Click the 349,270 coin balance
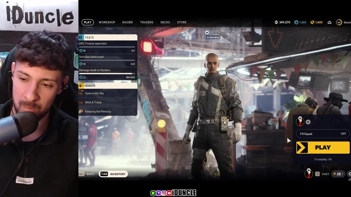 pos(285,22)
